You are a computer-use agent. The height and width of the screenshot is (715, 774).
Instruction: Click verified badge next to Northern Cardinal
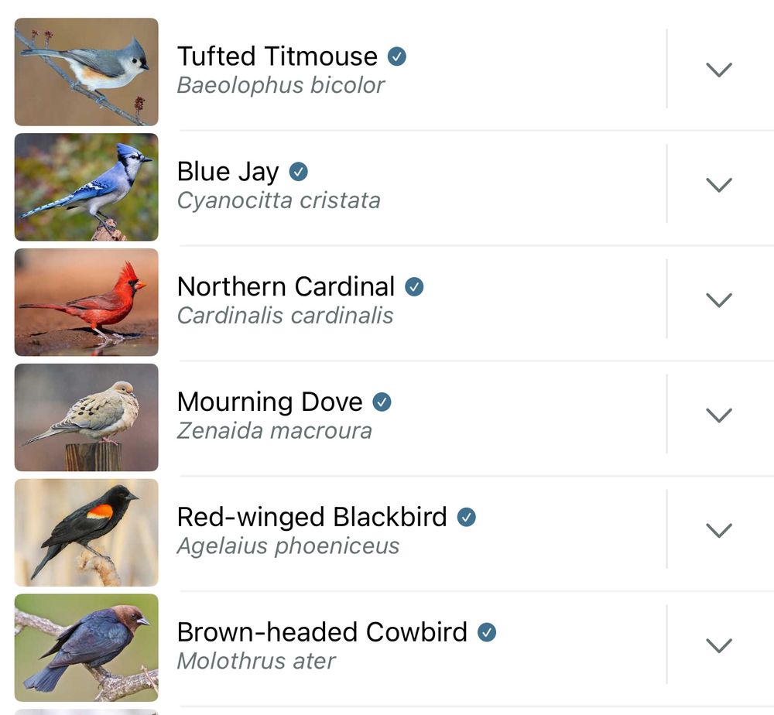coord(414,286)
